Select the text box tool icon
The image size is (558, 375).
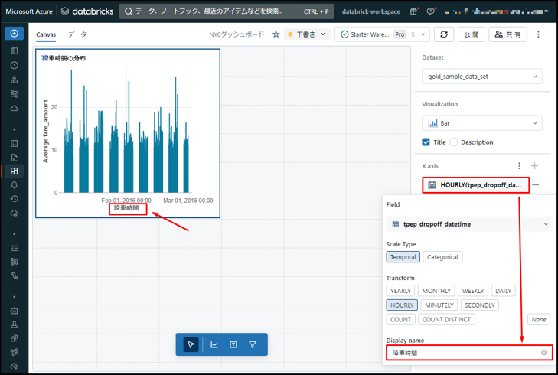coord(233,345)
